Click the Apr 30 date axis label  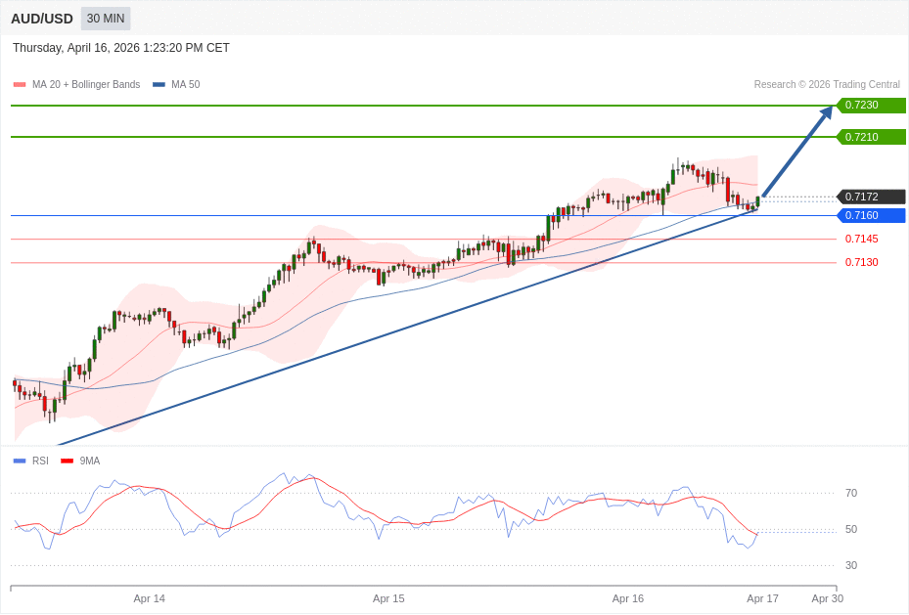827,598
